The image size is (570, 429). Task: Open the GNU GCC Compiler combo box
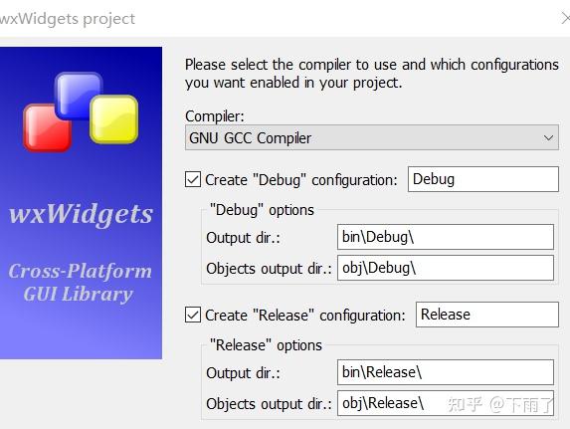[371, 137]
